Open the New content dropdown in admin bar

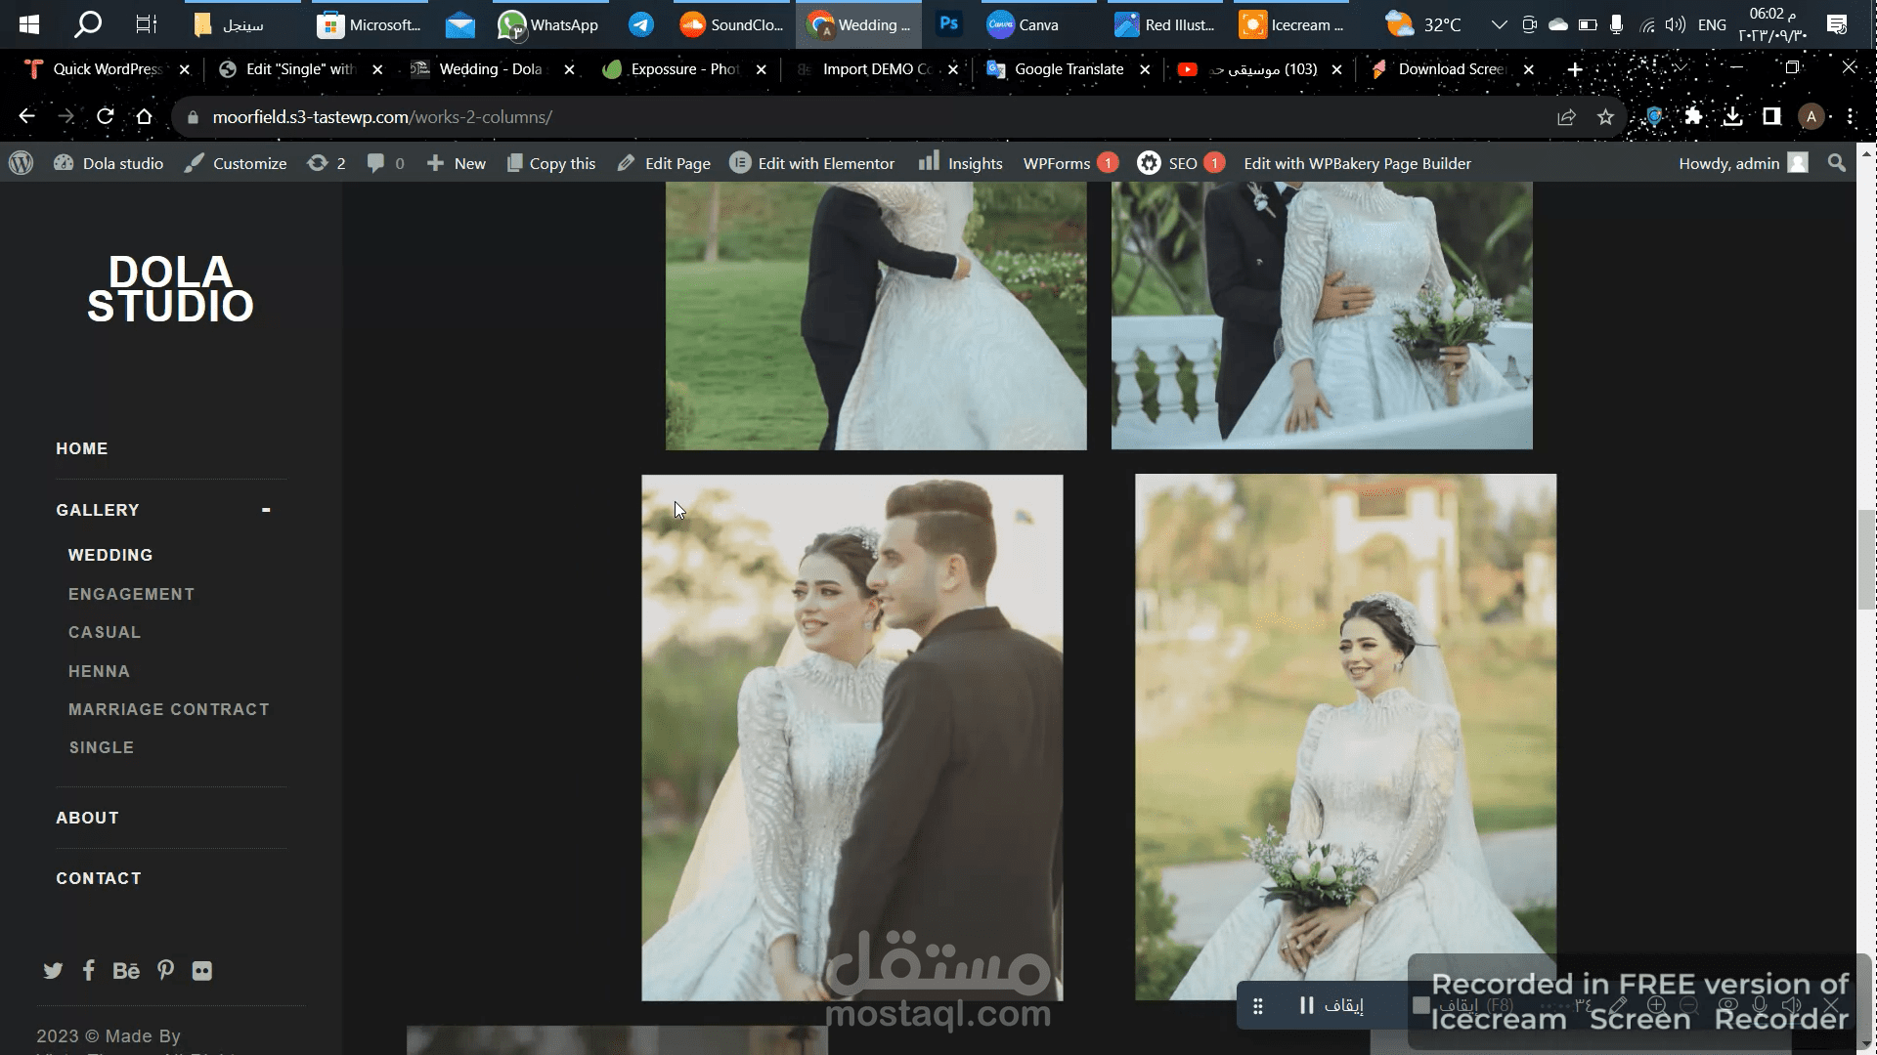[x=457, y=163]
